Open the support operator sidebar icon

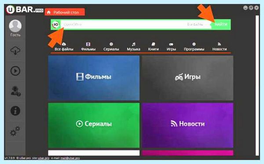click(x=15, y=91)
